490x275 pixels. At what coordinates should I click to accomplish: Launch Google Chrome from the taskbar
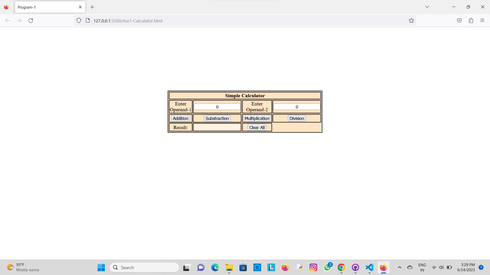point(341,267)
